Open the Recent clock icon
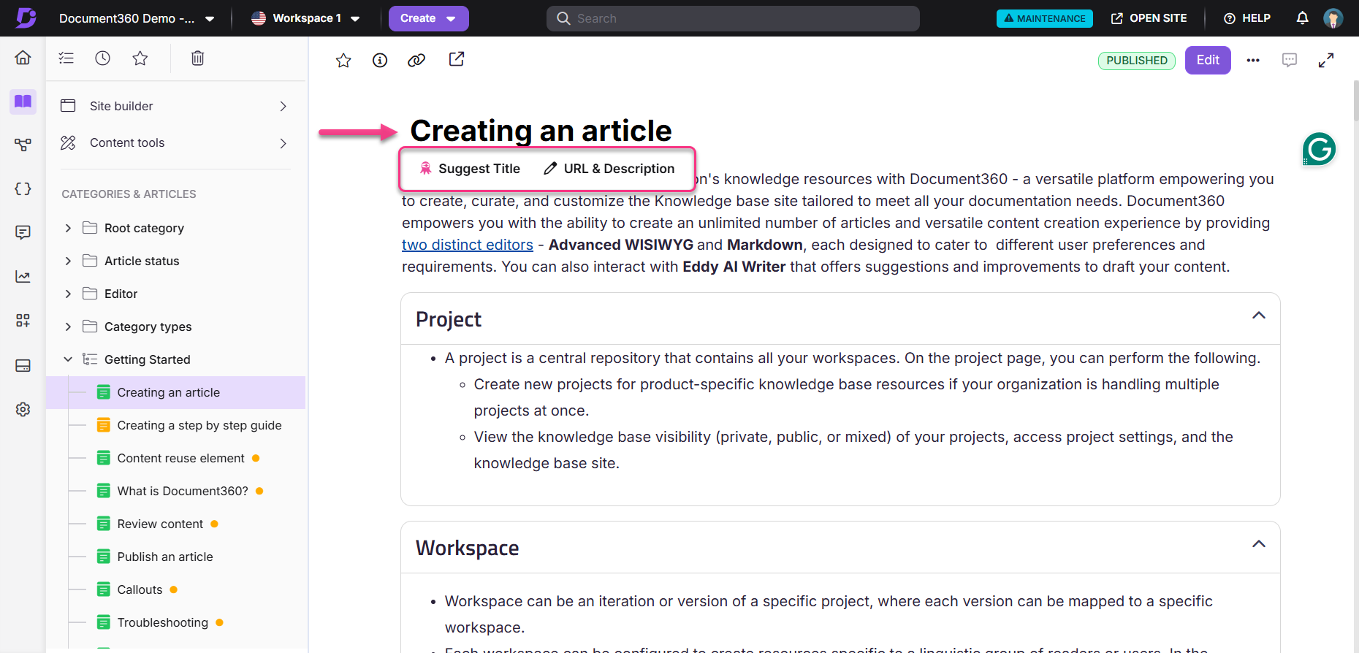 [x=103, y=58]
